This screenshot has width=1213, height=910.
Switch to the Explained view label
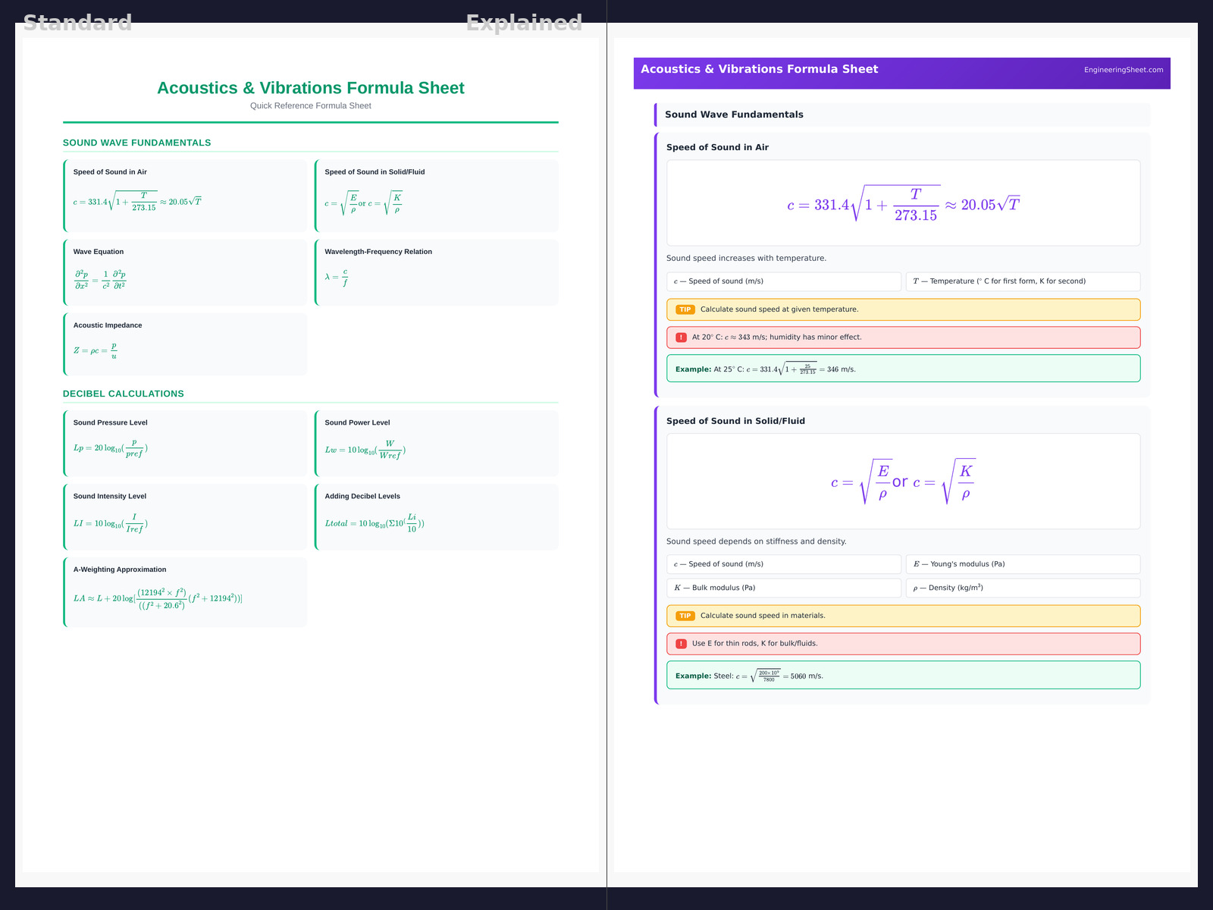click(x=524, y=23)
